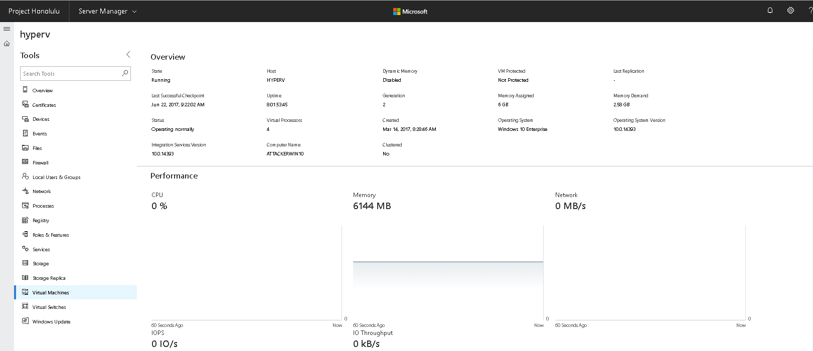Click the Memory Assigned 6 GB value

click(x=503, y=105)
